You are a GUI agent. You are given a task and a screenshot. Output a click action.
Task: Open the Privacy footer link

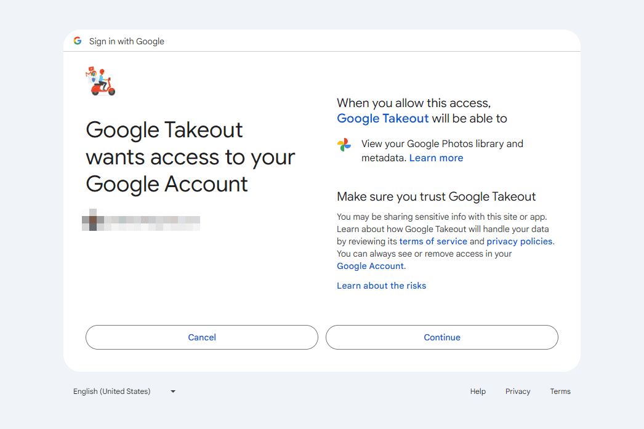518,391
